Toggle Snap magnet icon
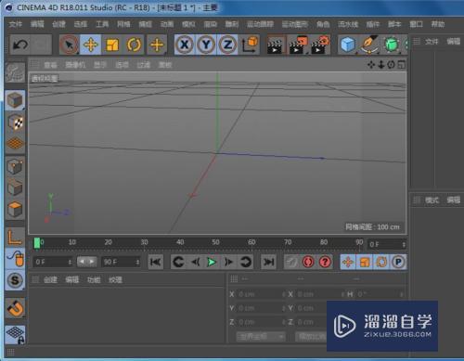464x361 pixels. click(x=15, y=308)
